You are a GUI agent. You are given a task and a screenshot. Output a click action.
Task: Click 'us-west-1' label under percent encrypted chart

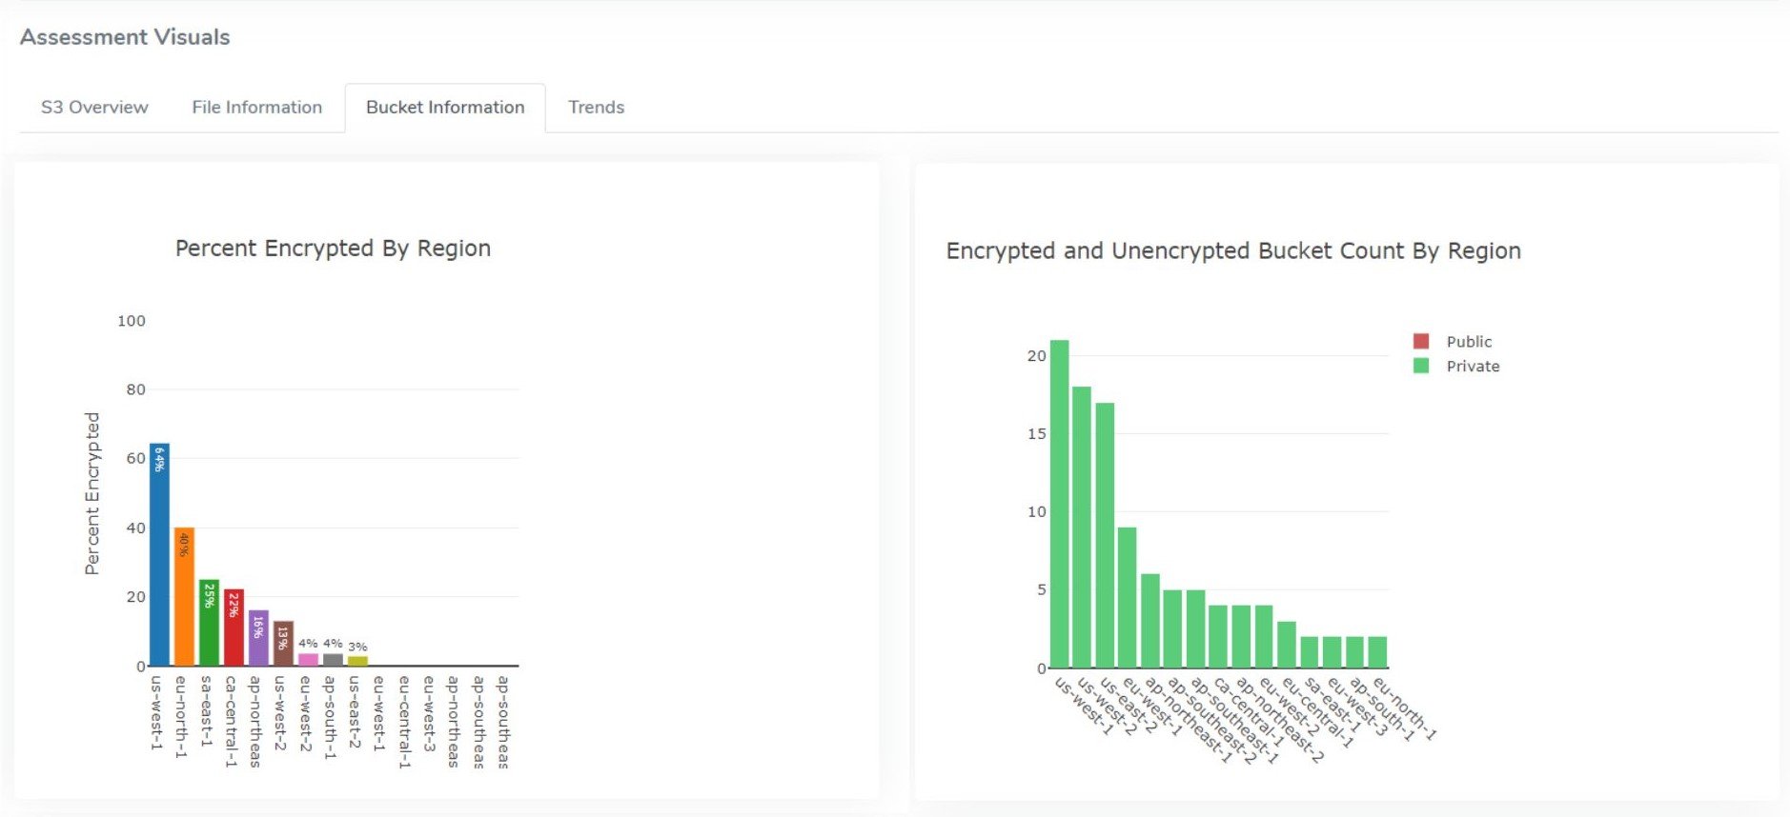tap(156, 713)
